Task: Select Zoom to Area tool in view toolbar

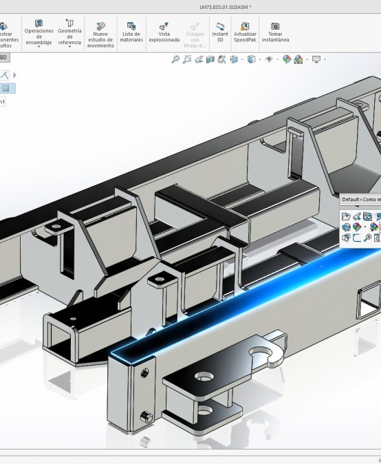Action: point(187,59)
